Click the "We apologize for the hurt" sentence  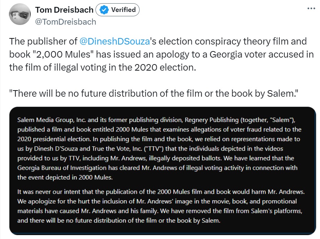[157, 206]
